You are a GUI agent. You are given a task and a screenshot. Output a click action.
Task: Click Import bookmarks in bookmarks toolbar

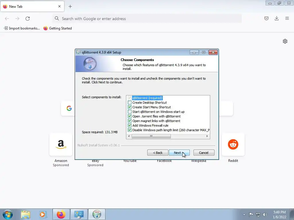[x=22, y=28]
